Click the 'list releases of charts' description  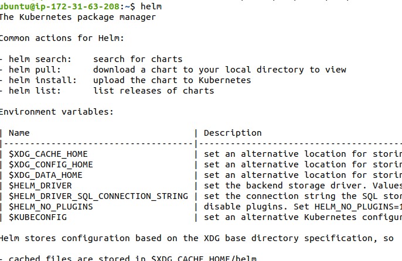coord(154,91)
